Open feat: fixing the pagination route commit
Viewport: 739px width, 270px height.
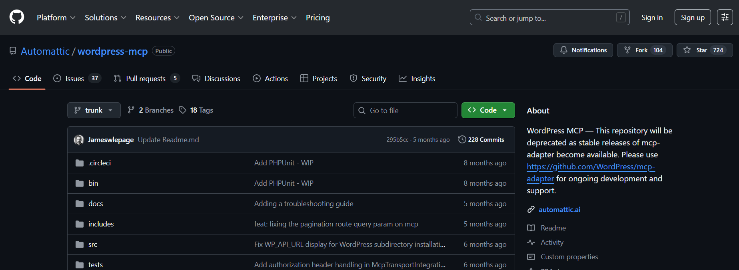click(x=336, y=224)
